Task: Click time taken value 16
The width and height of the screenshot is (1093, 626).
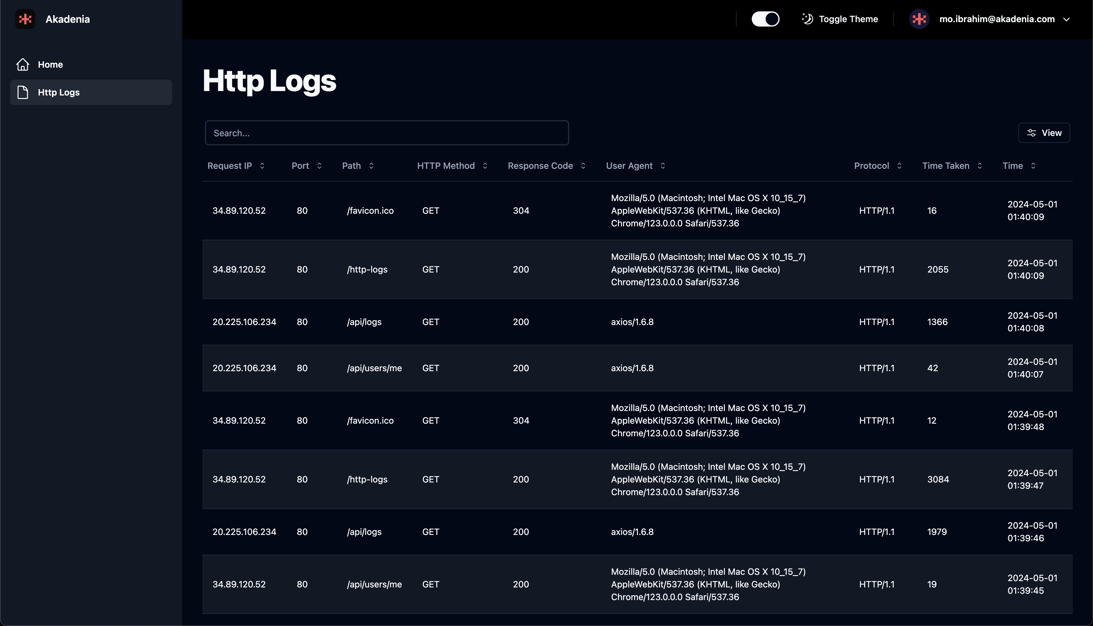Action: pyautogui.click(x=931, y=211)
